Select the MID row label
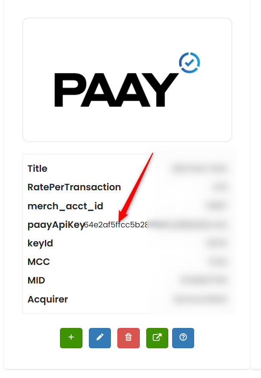Viewport: 261px width, 378px height. click(36, 280)
